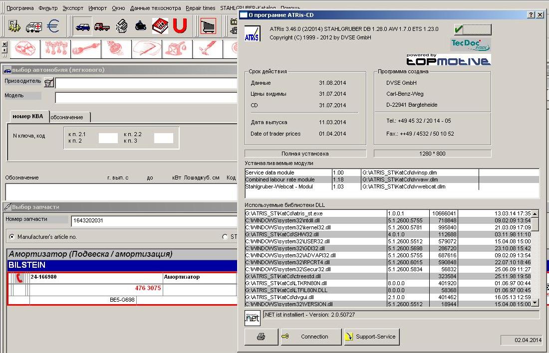Select the motorcycle vehicle type icon
The image size is (549, 353).
tap(141, 26)
